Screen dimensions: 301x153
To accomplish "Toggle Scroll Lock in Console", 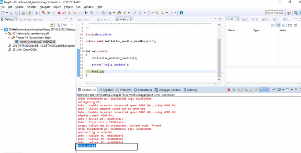I will coord(251,90).
